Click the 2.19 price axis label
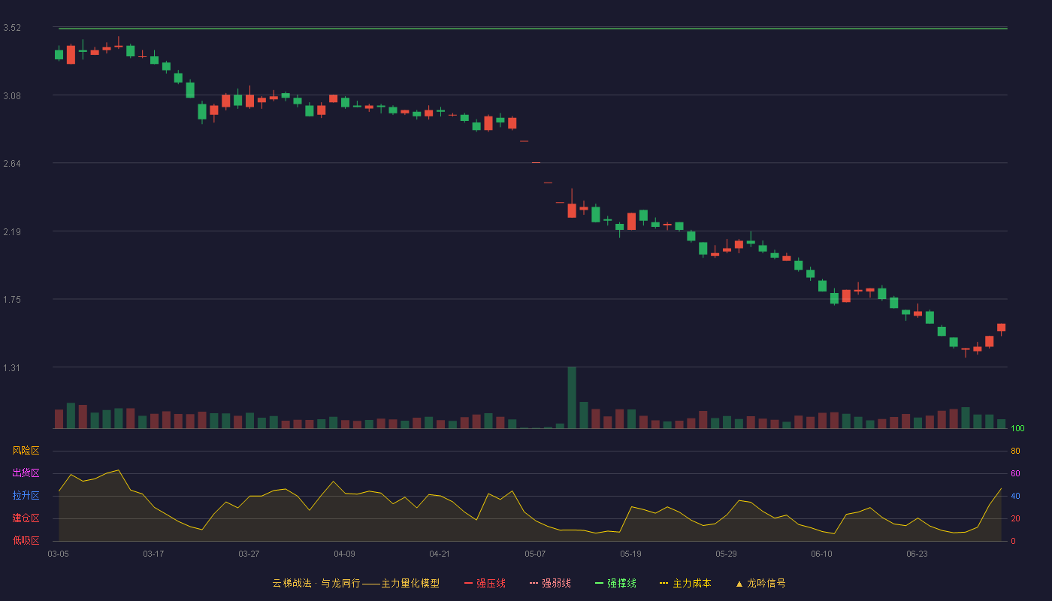This screenshot has height=601, width=1052. 12,231
